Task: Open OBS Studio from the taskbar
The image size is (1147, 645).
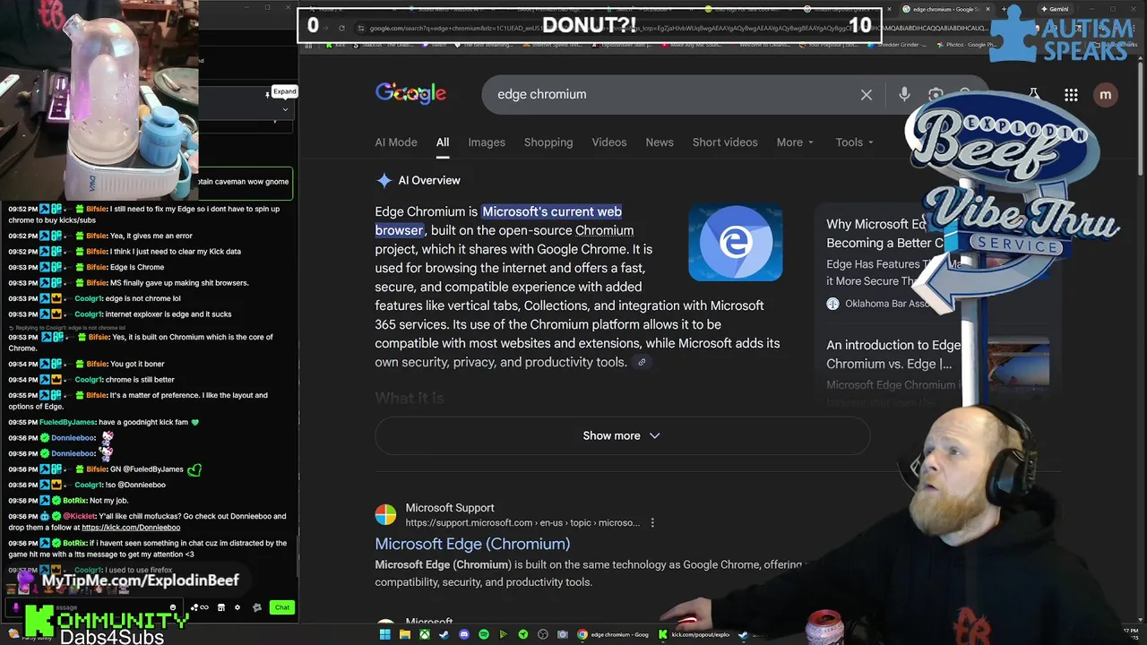Action: pyautogui.click(x=543, y=634)
